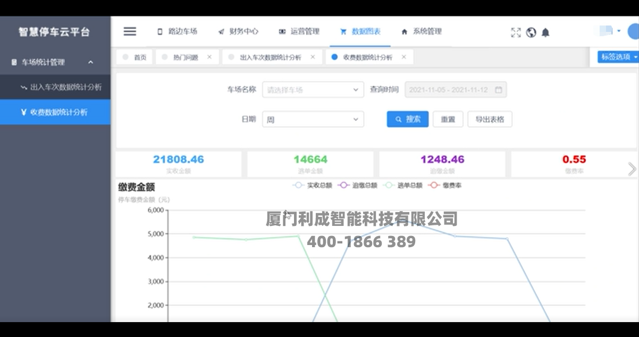
Task: Click the 导出表格 export button
Action: pos(490,119)
